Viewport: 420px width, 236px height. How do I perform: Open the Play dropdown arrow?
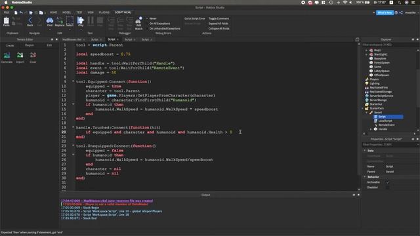(x=81, y=29)
